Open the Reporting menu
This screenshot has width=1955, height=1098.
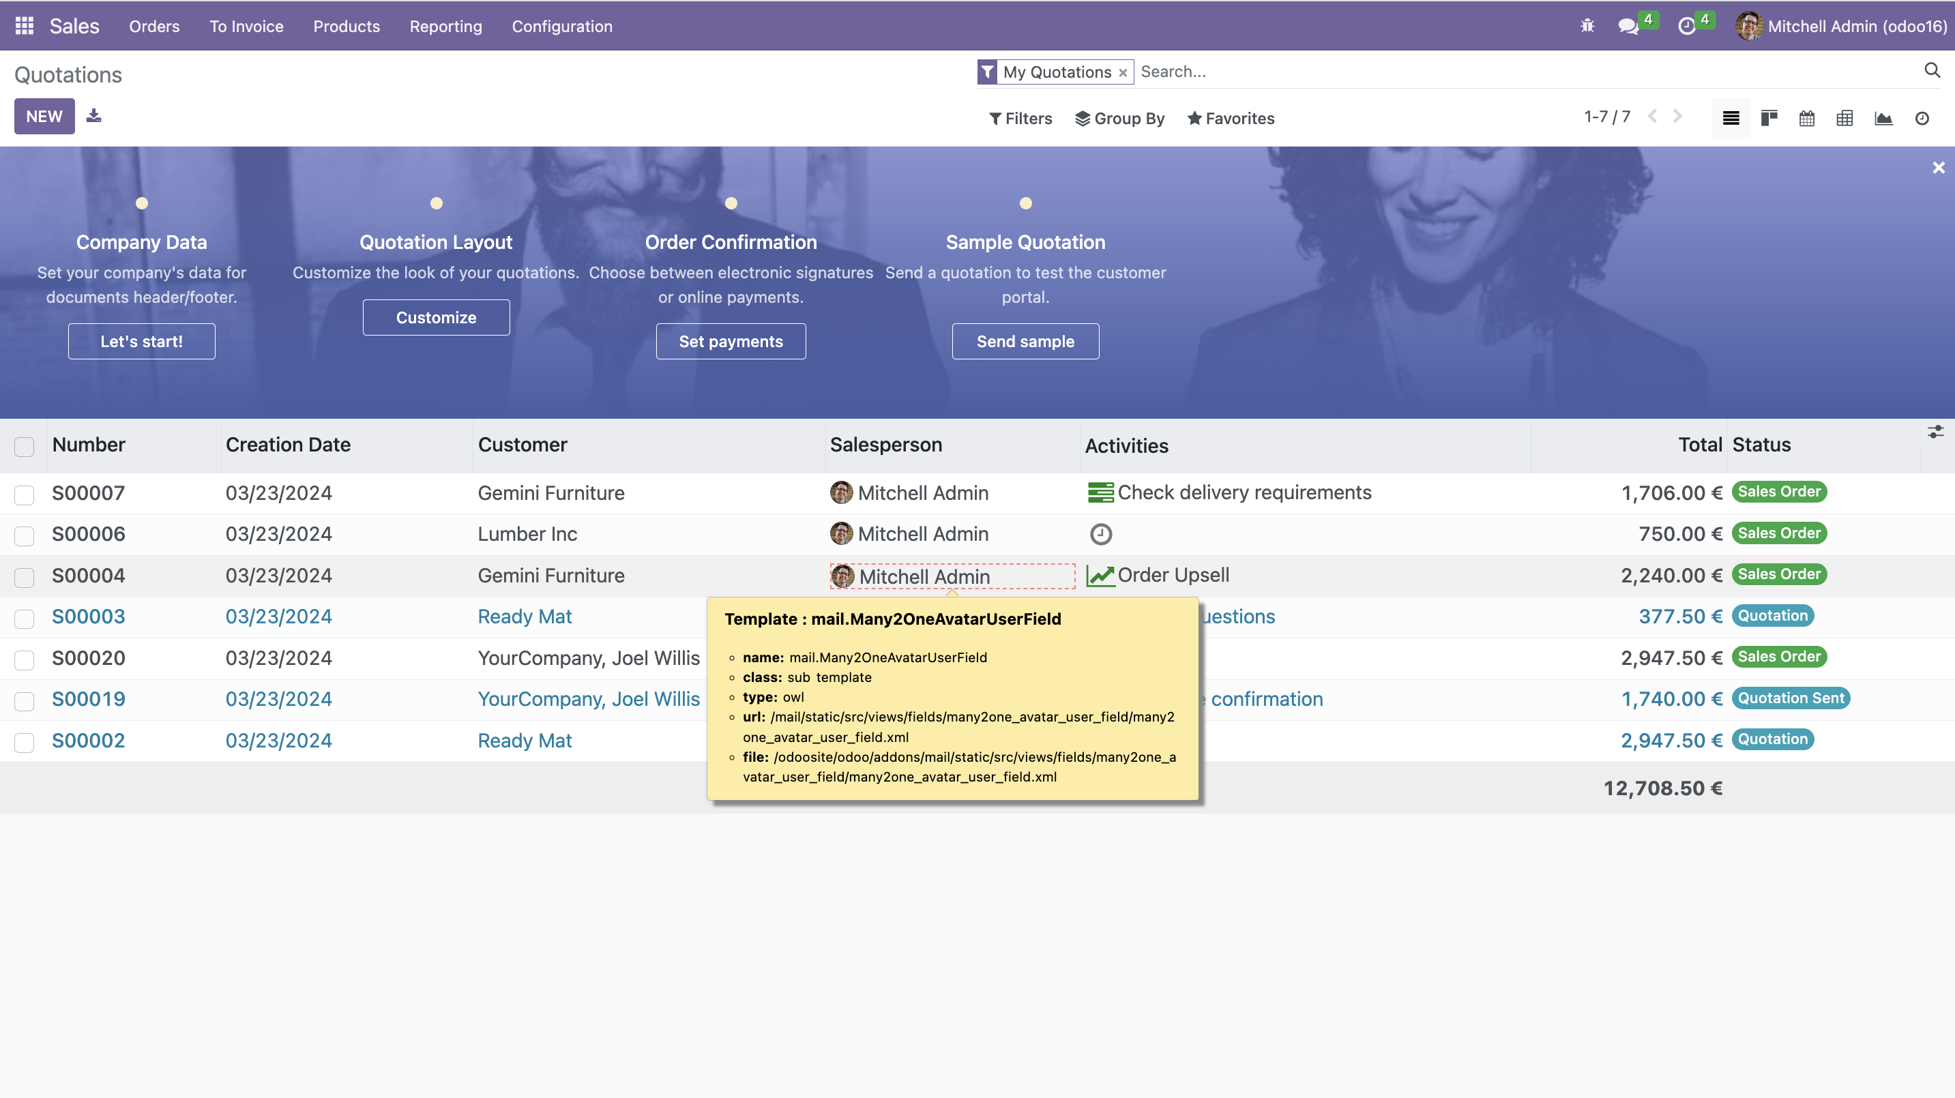pyautogui.click(x=445, y=26)
